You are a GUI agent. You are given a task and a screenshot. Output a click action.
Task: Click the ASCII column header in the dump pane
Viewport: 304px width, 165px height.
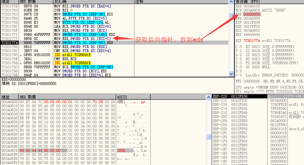(x=122, y=97)
